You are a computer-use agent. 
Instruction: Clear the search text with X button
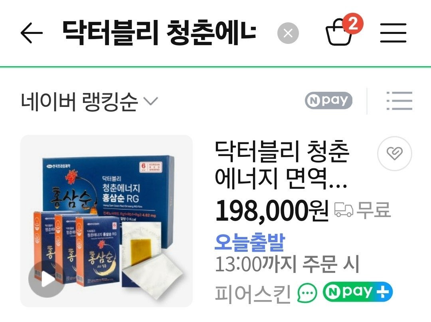tap(288, 33)
